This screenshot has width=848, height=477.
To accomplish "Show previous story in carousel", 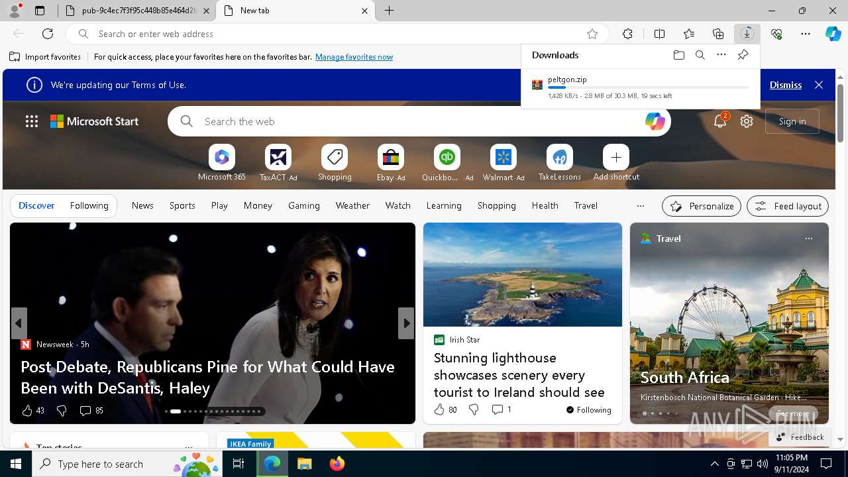I will coord(19,323).
